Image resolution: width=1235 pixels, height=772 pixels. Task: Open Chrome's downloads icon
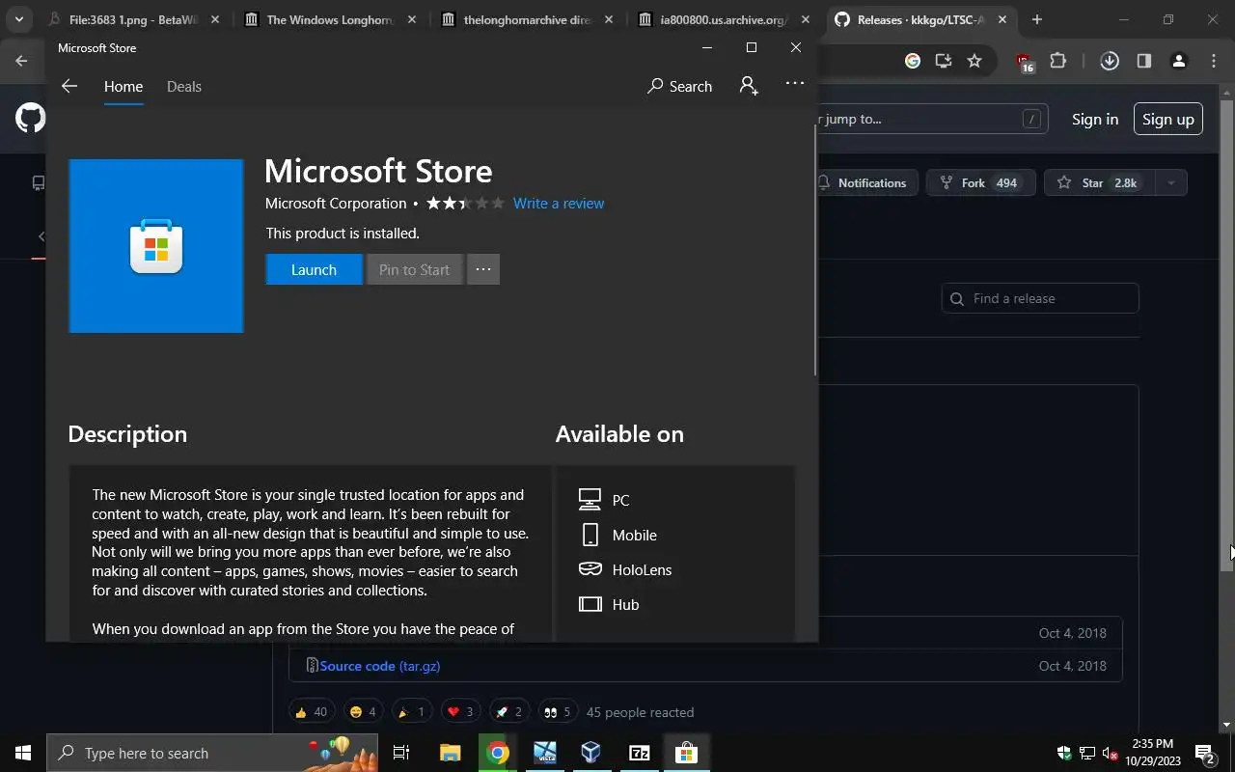click(1110, 61)
